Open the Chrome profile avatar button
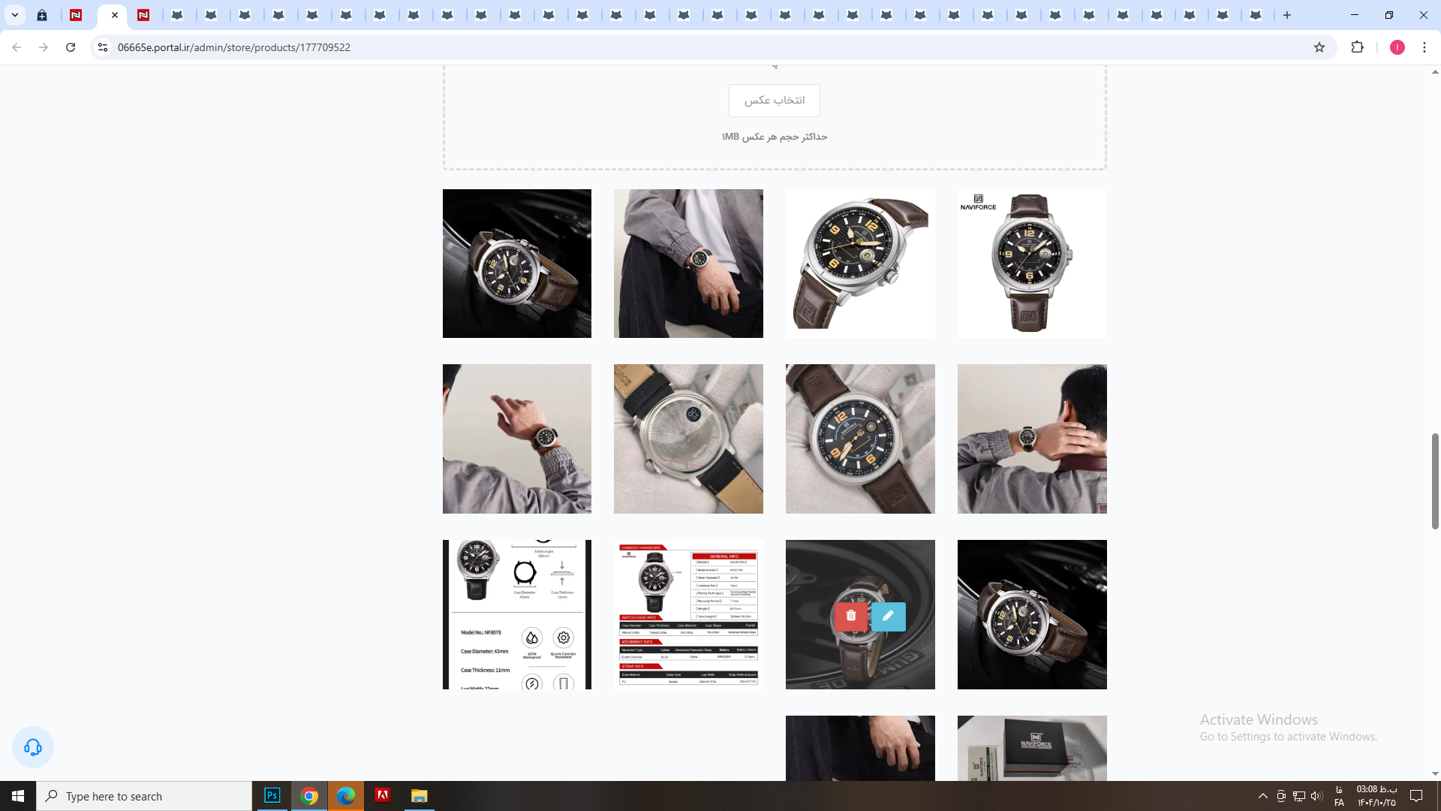 tap(1397, 47)
